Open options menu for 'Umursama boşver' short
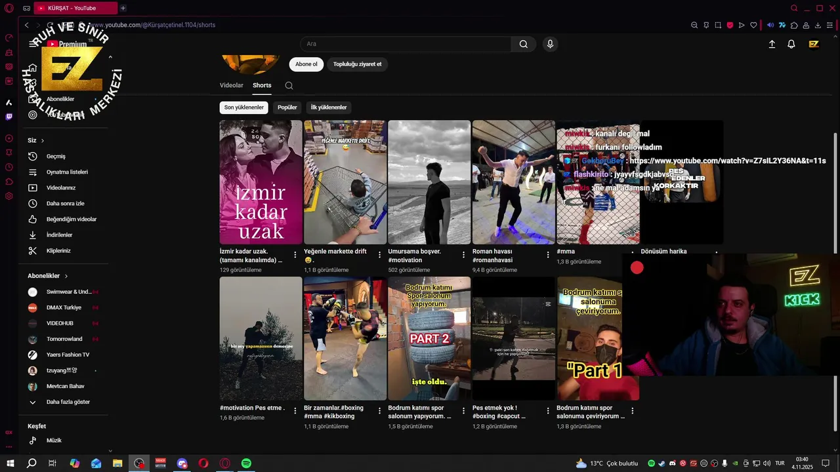Viewport: 840px width, 472px height. click(x=464, y=255)
